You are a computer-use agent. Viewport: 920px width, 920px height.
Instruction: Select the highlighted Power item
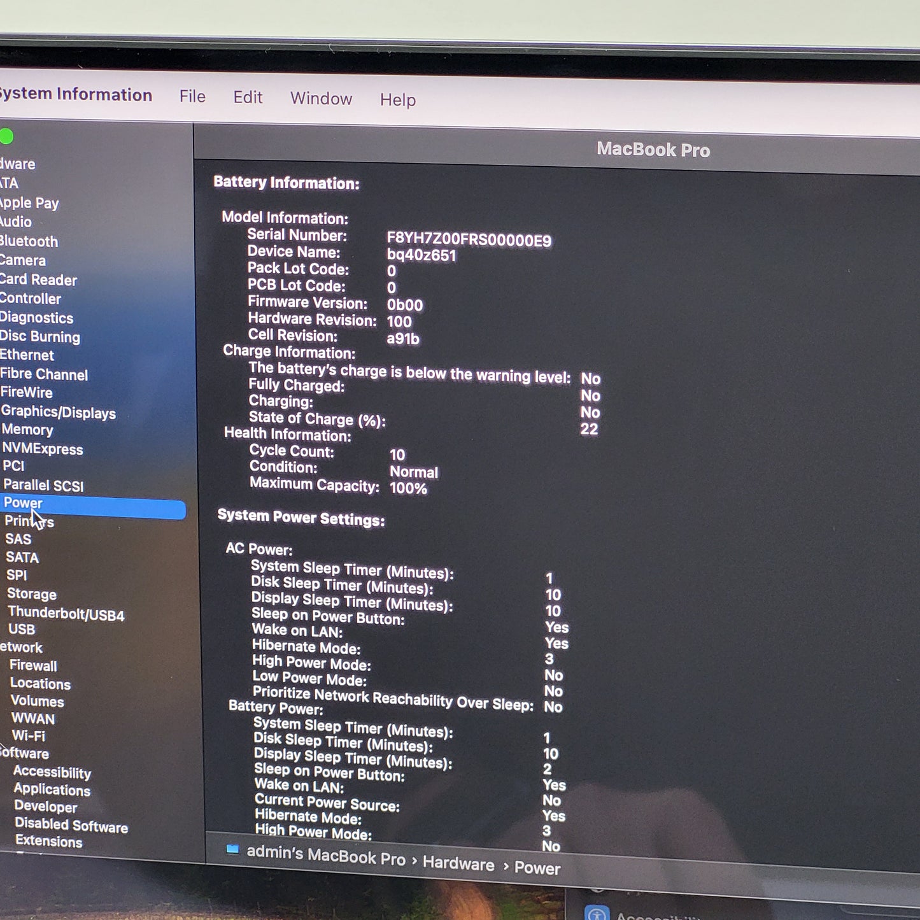[x=93, y=508]
